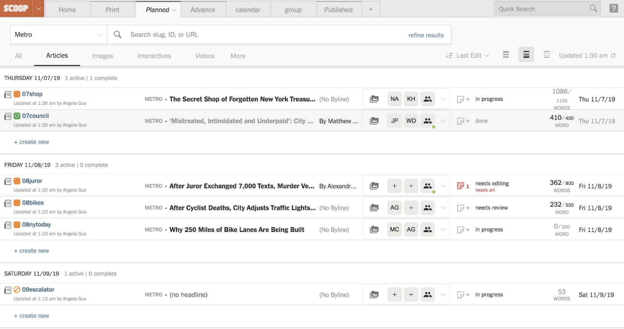Click the Quick Search magnifier icon
624x329 pixels.
click(x=593, y=8)
